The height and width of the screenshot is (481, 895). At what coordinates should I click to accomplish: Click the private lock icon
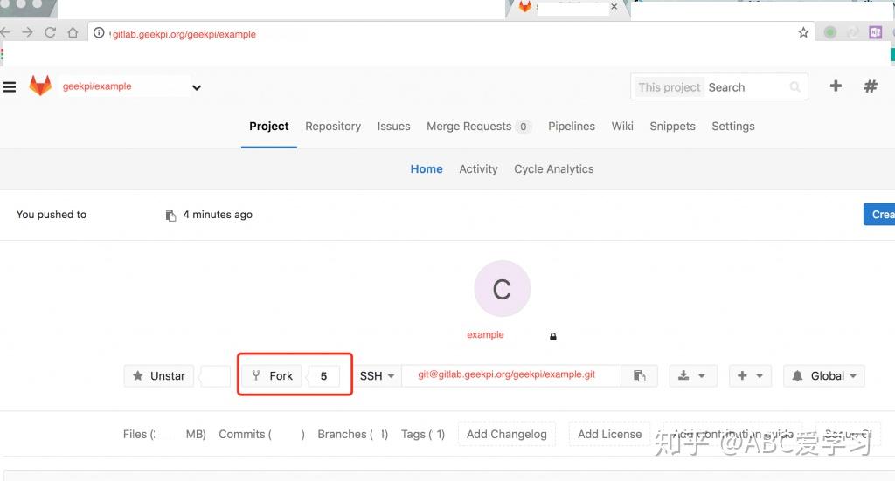pos(553,336)
